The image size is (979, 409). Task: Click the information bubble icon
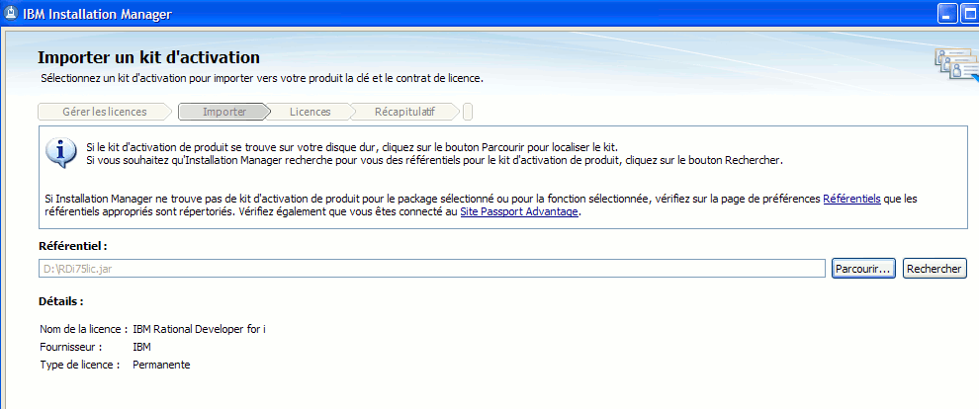pyautogui.click(x=61, y=153)
